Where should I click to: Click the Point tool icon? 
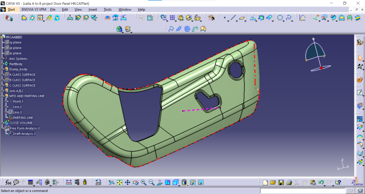[x=225, y=18]
